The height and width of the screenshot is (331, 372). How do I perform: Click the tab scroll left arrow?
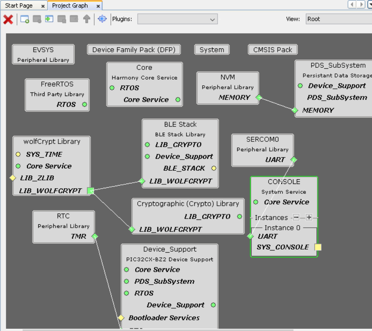pyautogui.click(x=352, y=4)
